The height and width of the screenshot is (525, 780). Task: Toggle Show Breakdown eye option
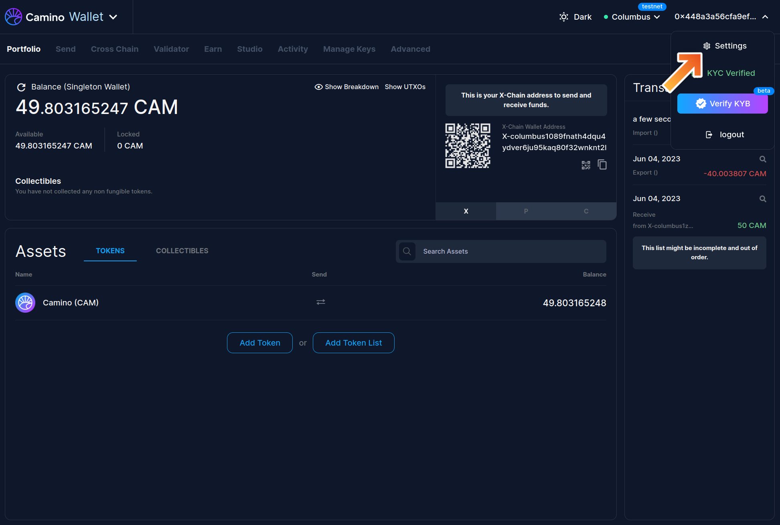[x=346, y=87]
